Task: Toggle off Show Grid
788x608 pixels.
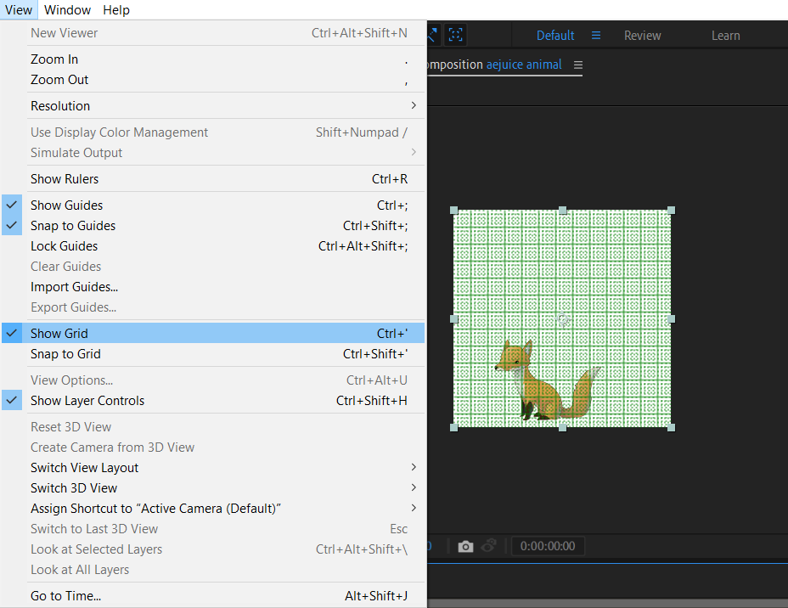Action: click(x=59, y=334)
